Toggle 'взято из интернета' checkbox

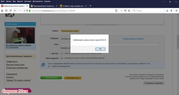(49, 66)
